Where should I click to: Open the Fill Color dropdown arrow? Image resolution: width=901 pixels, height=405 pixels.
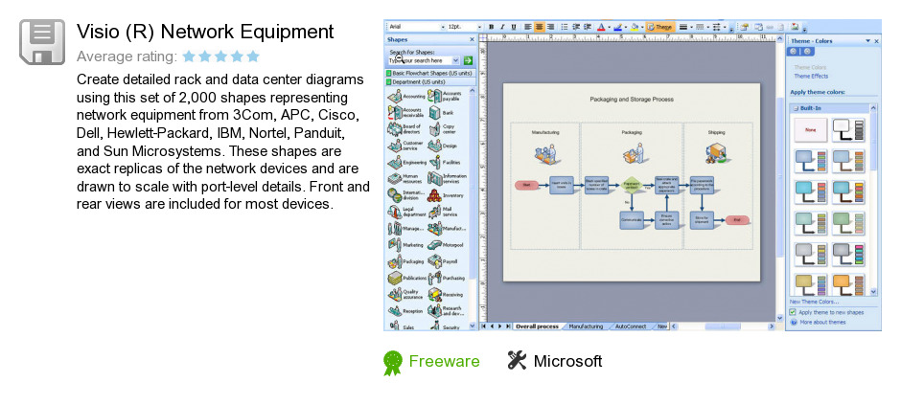[x=642, y=27]
